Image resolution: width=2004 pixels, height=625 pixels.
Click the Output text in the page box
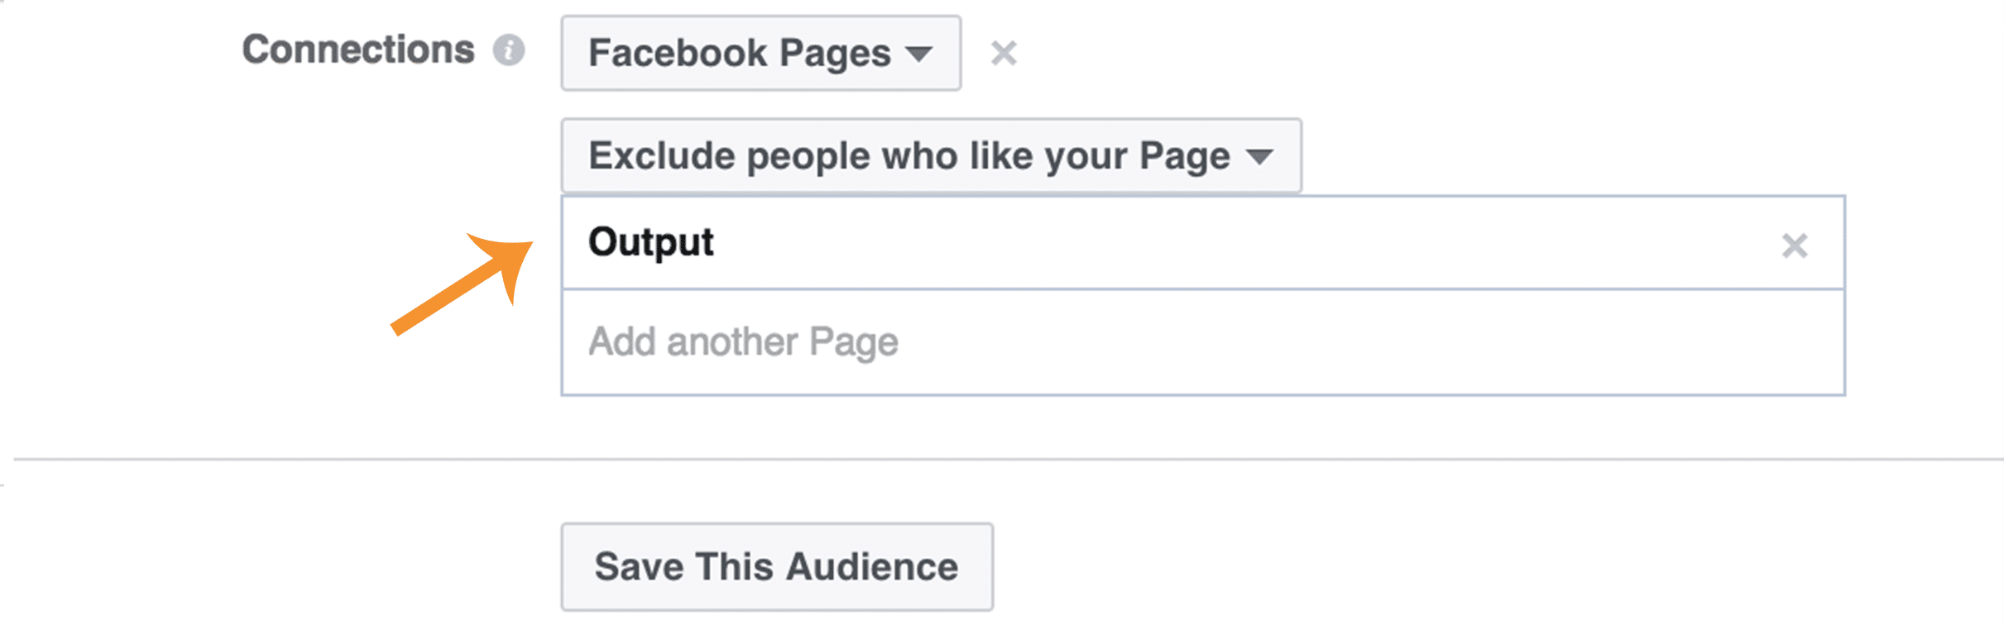pyautogui.click(x=651, y=243)
